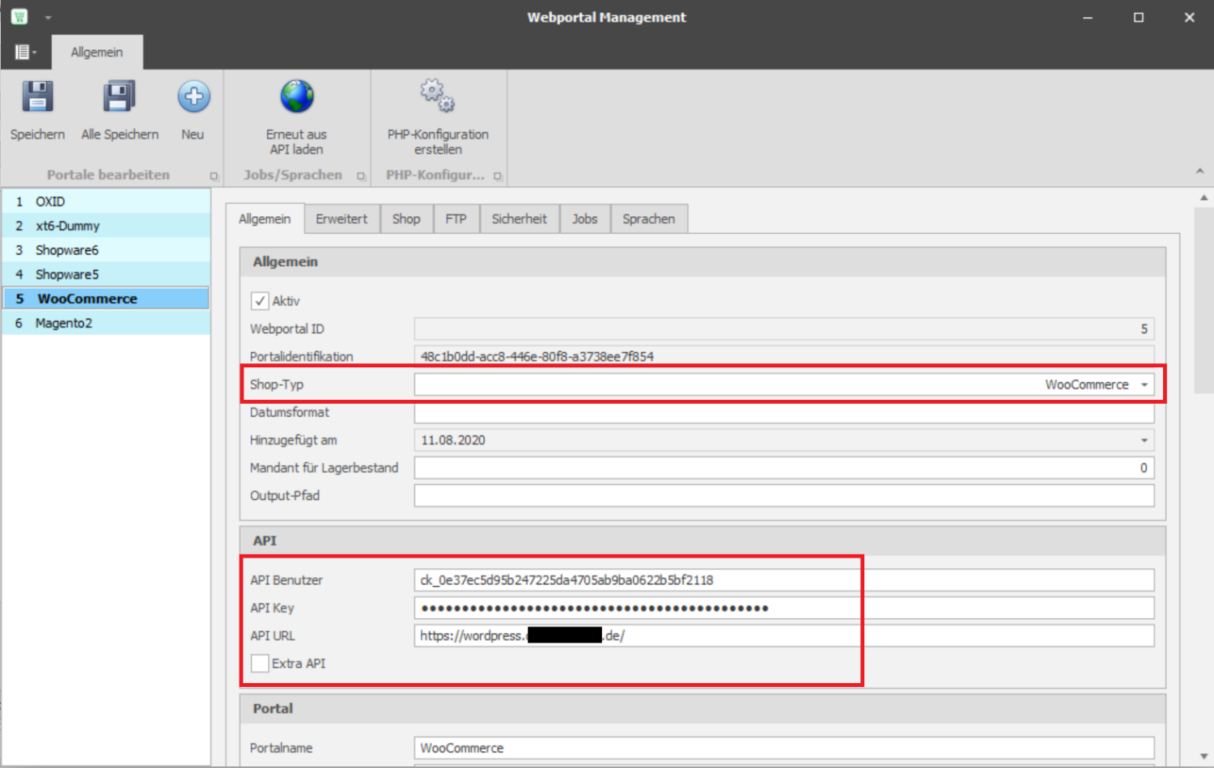The width and height of the screenshot is (1214, 768).
Task: Collapse the ribbon with the up arrow
Action: [x=1199, y=171]
